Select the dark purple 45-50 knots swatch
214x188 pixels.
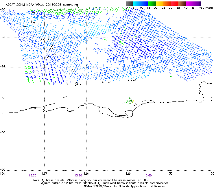[x=197, y=3]
